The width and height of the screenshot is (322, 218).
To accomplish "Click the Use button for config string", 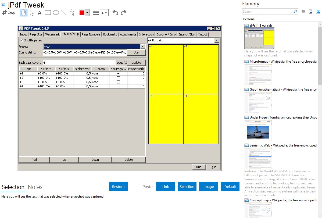I will click(136, 52).
